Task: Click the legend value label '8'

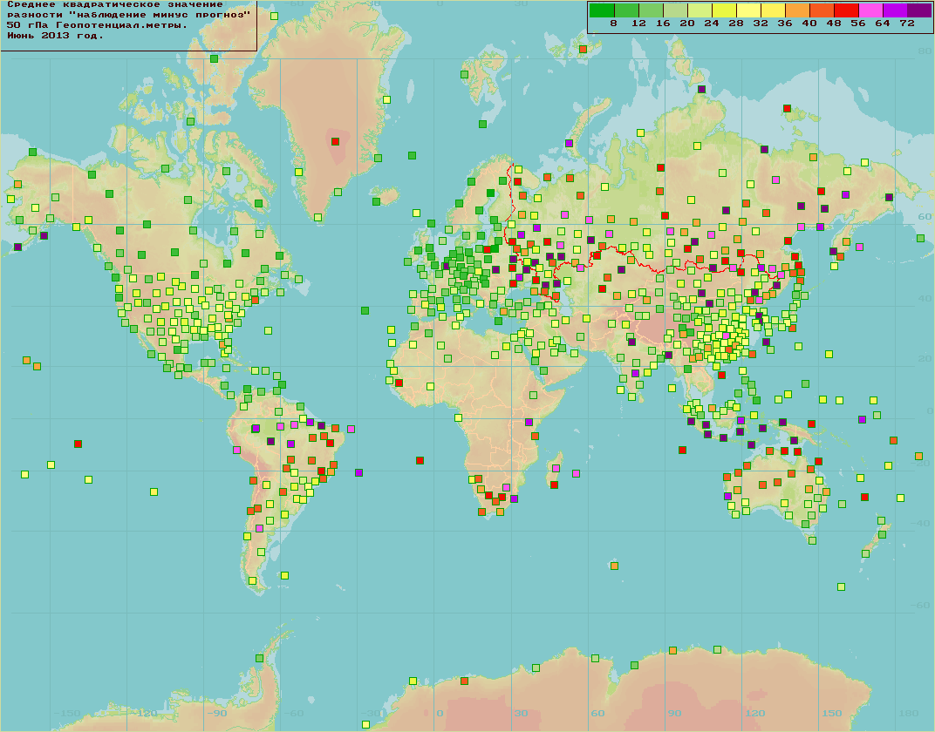Action: [x=614, y=24]
